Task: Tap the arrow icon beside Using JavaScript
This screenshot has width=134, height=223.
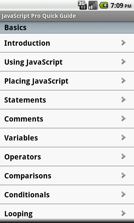Action: tap(124, 62)
